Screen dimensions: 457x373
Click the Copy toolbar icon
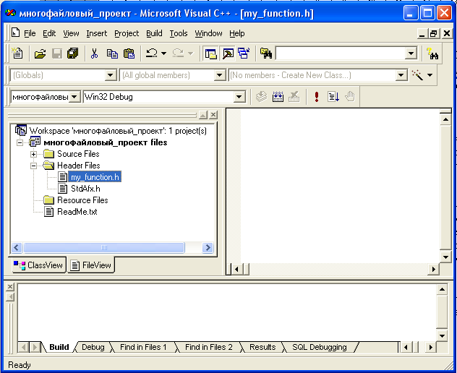click(x=112, y=53)
